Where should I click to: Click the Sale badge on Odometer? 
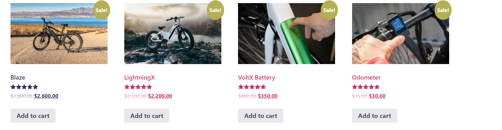point(443,10)
